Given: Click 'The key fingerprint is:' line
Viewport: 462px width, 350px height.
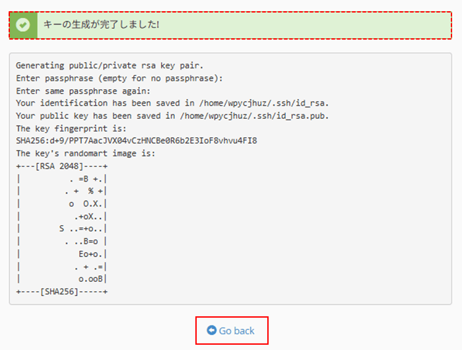Looking at the screenshot, I should tap(71, 129).
